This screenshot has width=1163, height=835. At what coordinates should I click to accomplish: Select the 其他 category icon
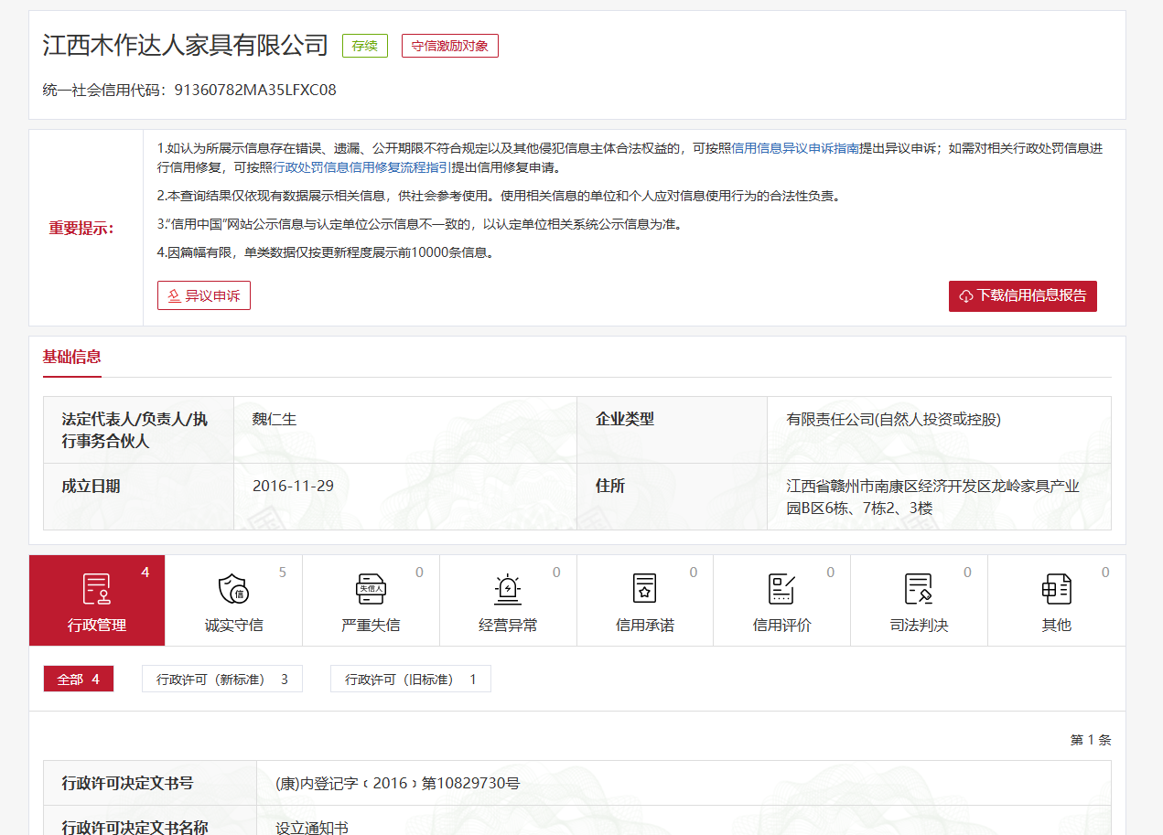coord(1056,589)
